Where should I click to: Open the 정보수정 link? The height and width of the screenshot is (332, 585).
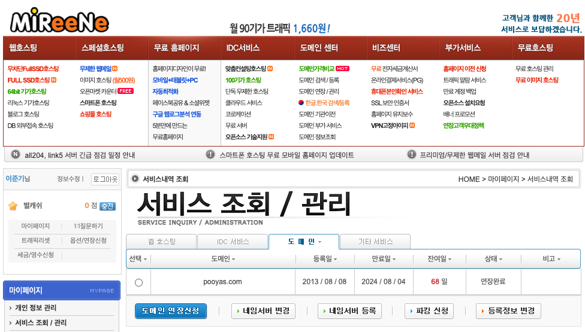68,179
